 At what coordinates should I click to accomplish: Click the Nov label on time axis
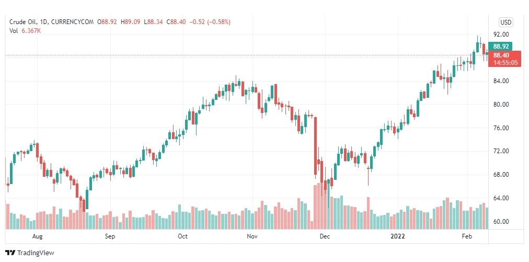(252, 236)
